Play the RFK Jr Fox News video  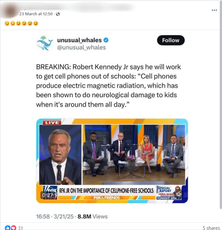click(112, 161)
